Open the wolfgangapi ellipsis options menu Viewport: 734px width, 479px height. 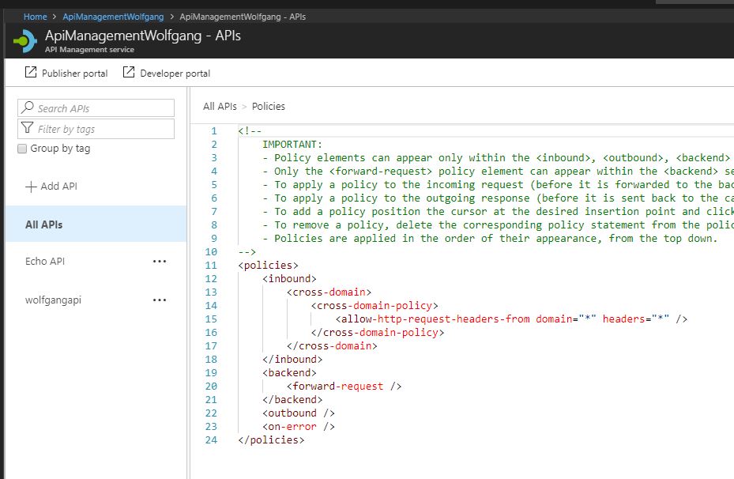click(x=160, y=300)
